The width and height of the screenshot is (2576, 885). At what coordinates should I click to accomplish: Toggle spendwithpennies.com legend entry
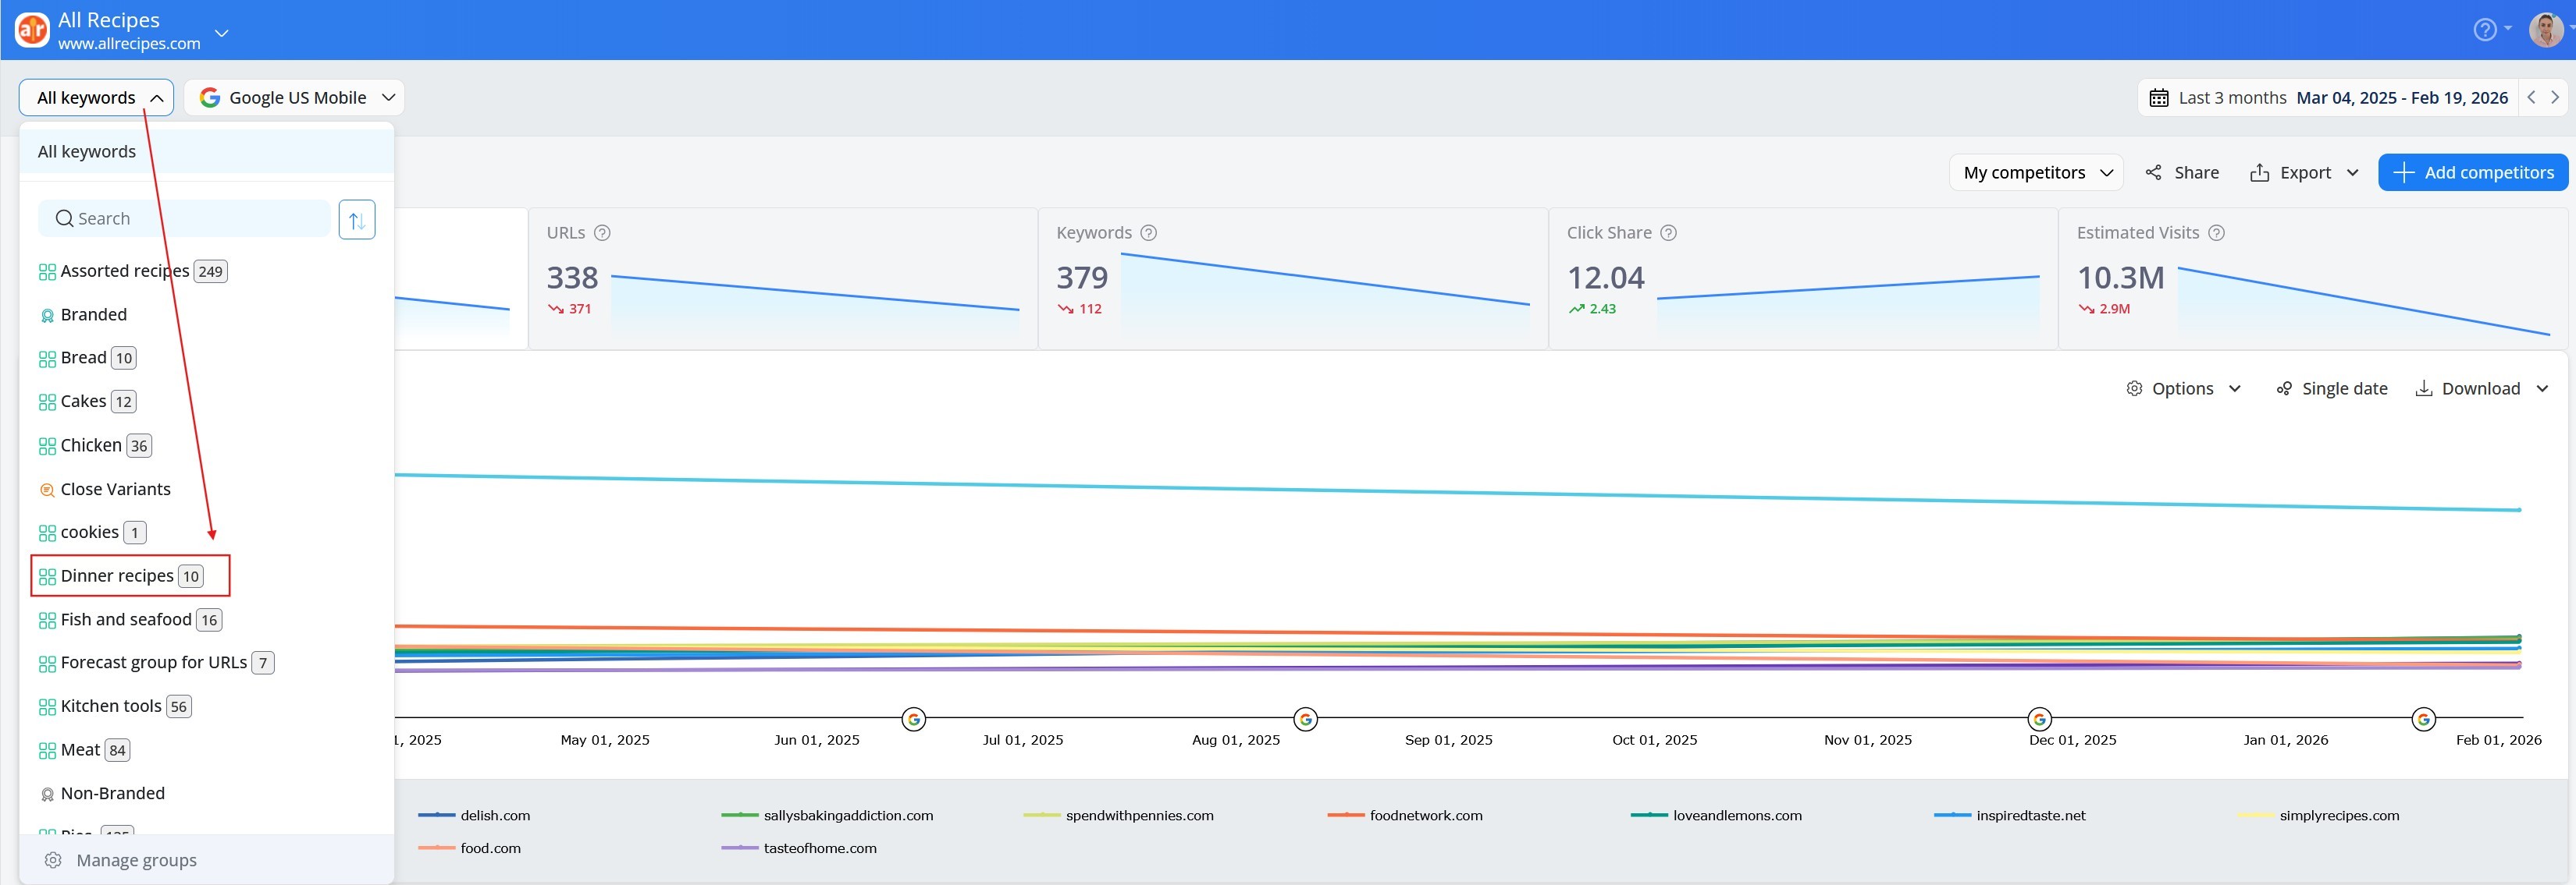pos(1118,816)
